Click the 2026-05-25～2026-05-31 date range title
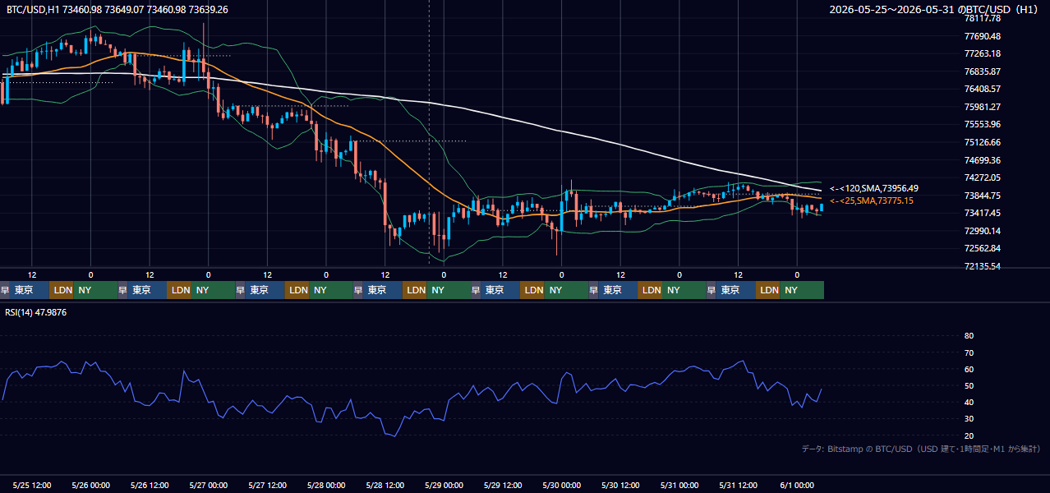Screen dimensions: 1050x493 coord(935,10)
